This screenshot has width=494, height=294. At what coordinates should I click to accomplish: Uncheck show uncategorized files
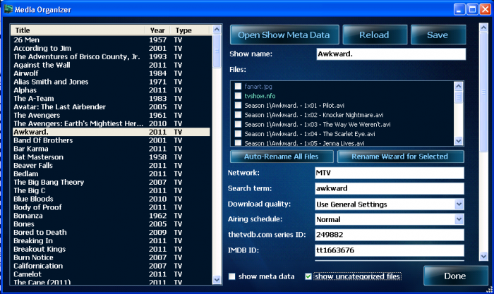308,276
